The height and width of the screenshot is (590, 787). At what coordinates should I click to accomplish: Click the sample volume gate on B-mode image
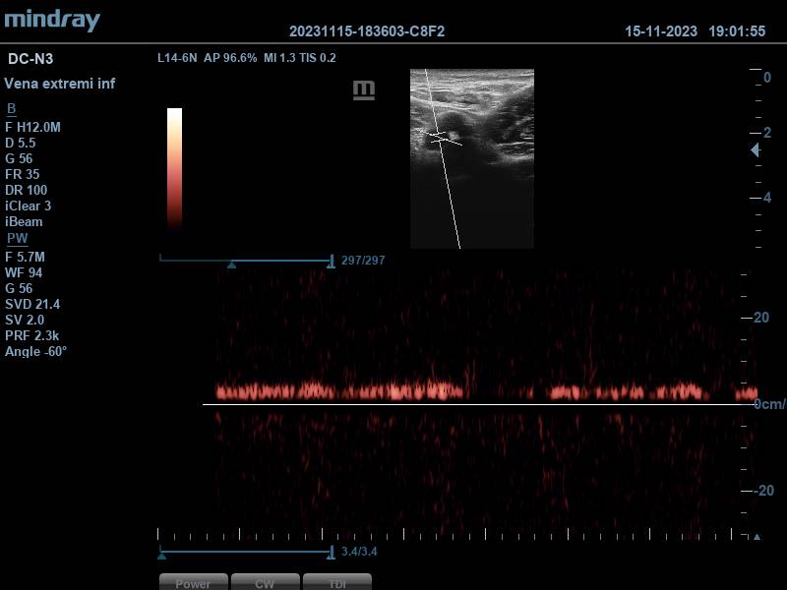[x=438, y=135]
